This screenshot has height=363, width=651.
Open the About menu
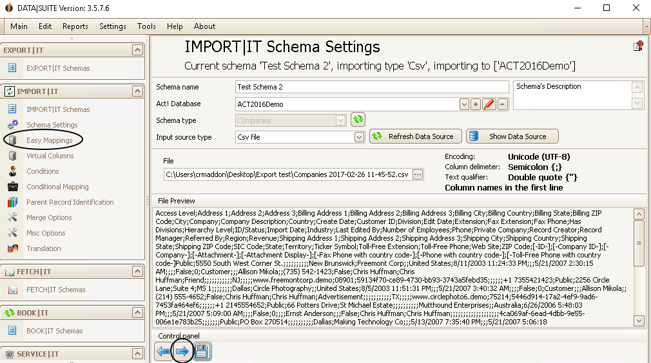tap(205, 26)
